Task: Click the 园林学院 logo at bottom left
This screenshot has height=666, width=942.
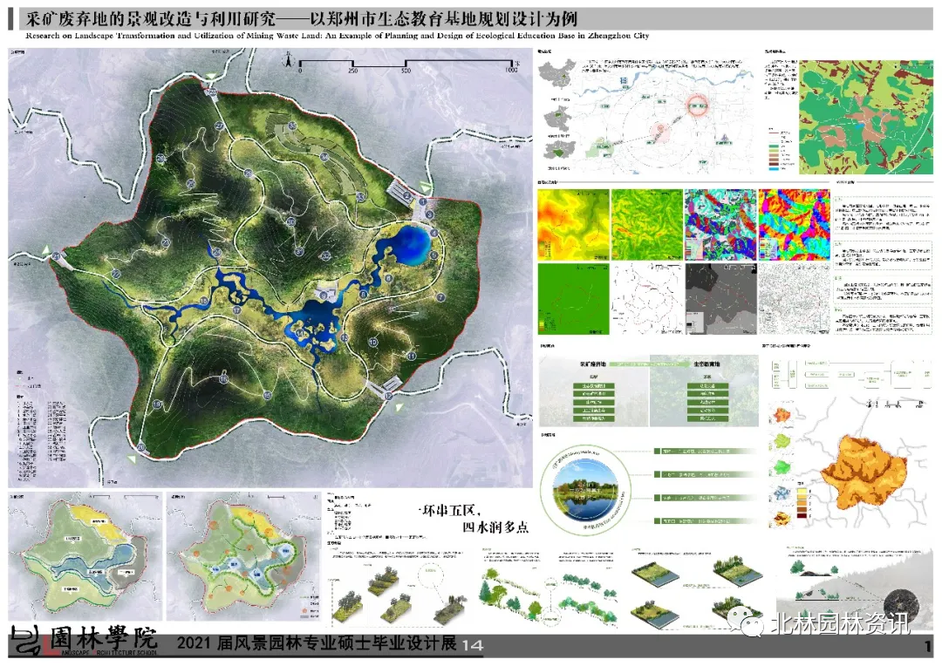Action: 84,642
